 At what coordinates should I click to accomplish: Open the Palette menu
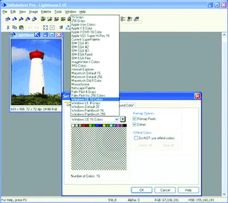46,12
